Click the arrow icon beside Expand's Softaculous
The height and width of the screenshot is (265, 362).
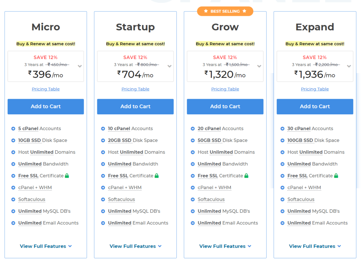tap(283, 199)
